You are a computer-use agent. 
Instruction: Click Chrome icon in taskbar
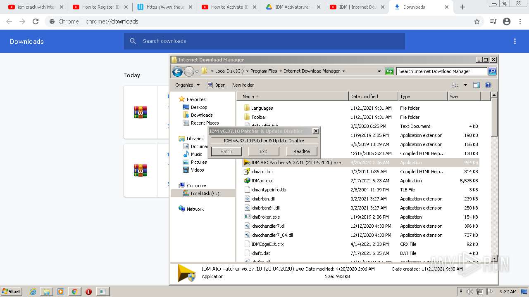[74, 292]
